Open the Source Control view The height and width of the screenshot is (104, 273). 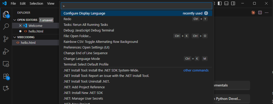click(6, 39)
